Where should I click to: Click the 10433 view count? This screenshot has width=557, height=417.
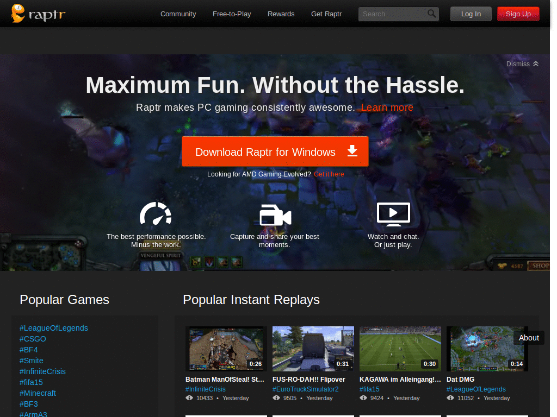[x=205, y=398]
